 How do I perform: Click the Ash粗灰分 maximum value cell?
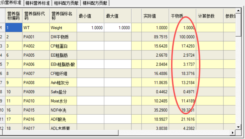point(118,83)
